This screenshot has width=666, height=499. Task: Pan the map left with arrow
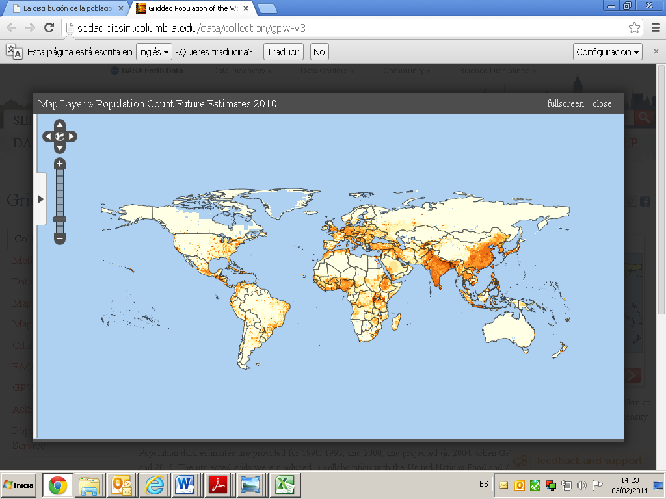point(47,136)
